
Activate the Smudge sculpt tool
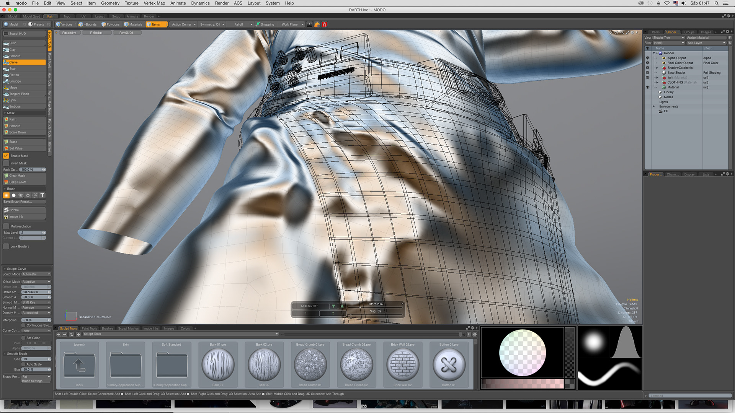click(24, 81)
